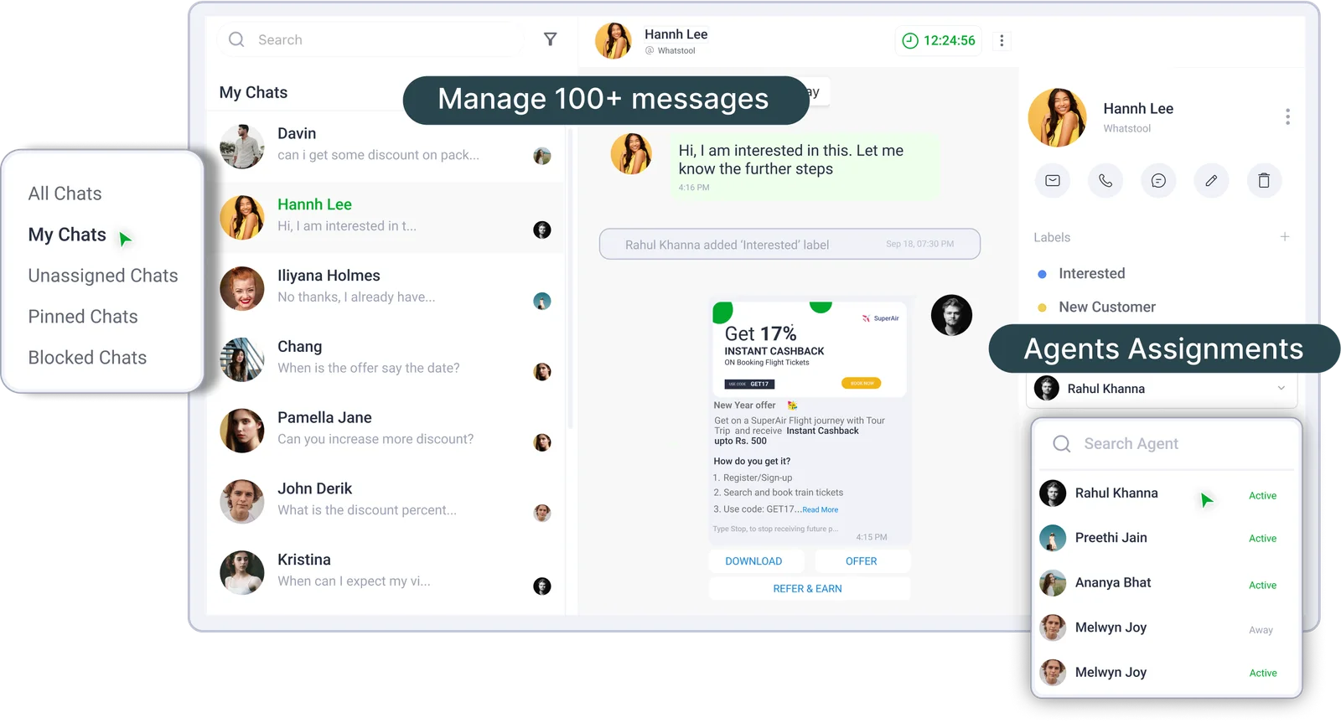Open Blocked Chats from the menu
1341x723 pixels.
pyautogui.click(x=87, y=358)
